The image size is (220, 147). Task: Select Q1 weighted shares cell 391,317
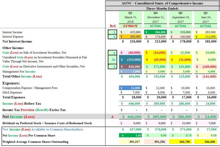point(130,141)
